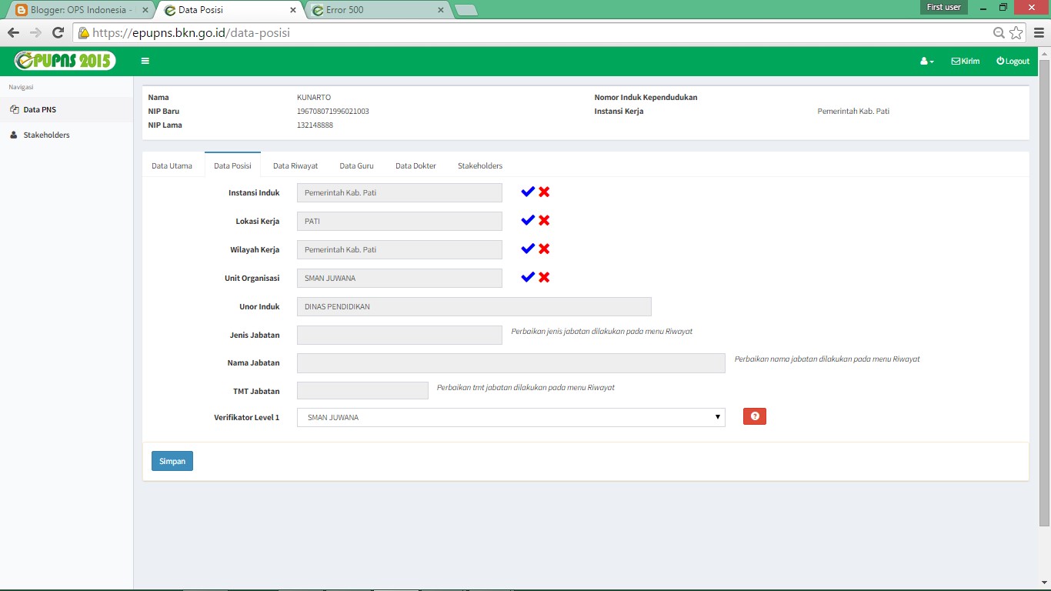
Task: Confirm Instansi Induk with blue checkmark
Action: [x=528, y=192]
